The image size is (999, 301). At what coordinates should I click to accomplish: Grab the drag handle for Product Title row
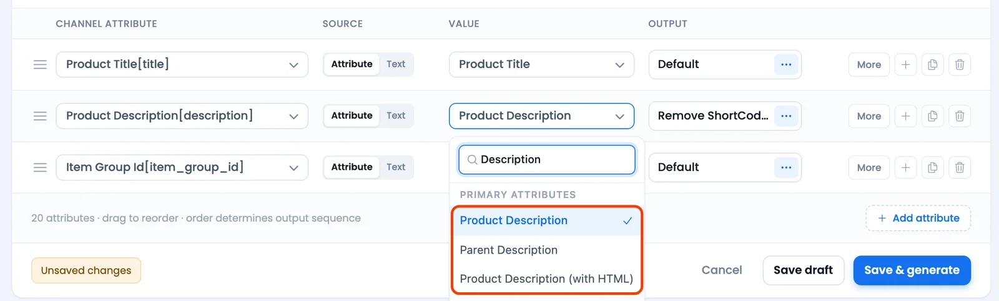(x=40, y=64)
